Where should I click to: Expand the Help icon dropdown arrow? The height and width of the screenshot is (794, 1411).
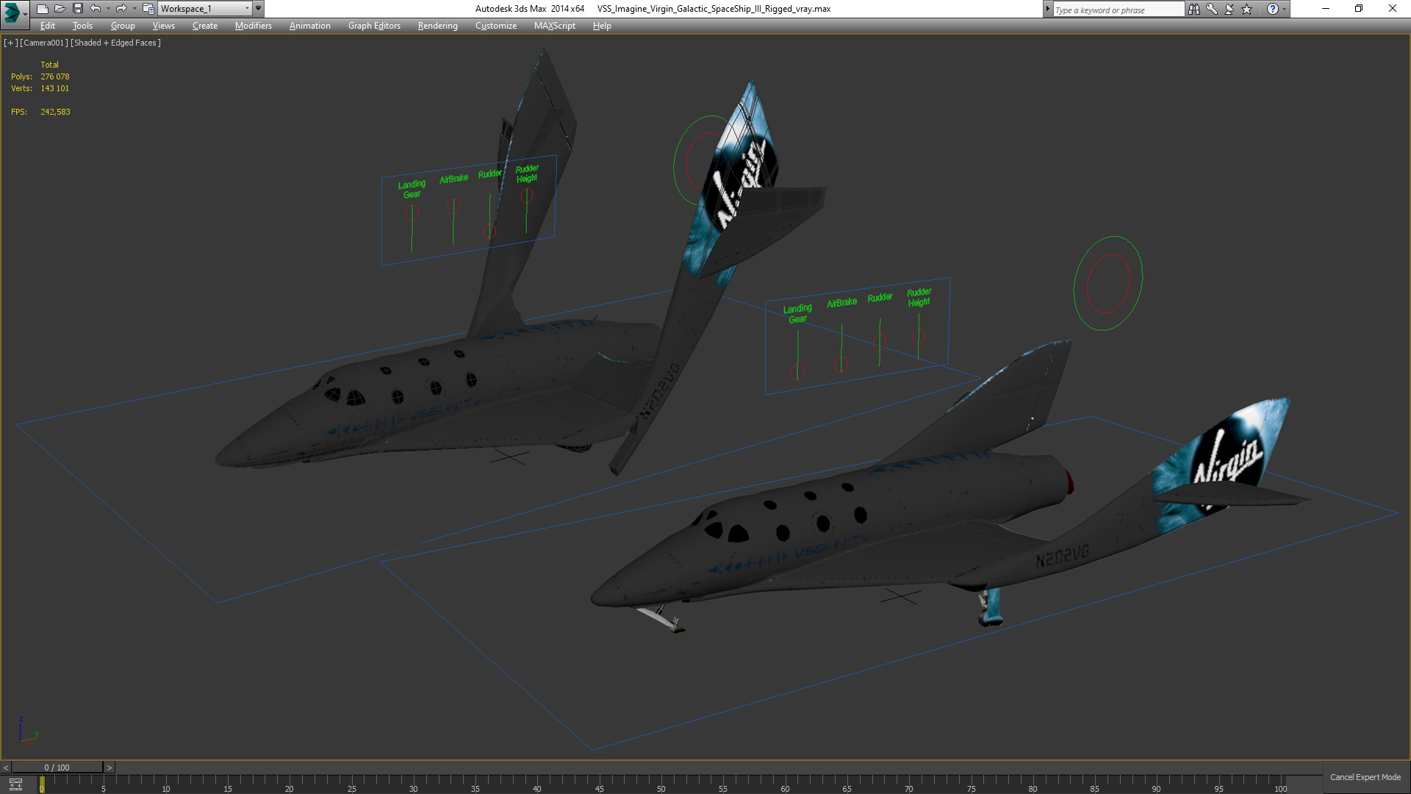(1284, 9)
